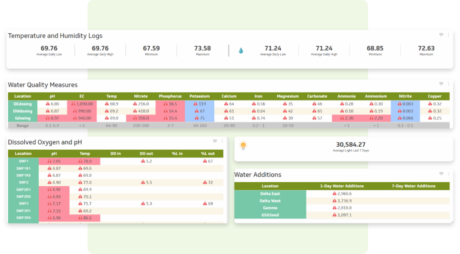Click the blue water droplet humidity icon
This screenshot has height=254, width=460.
pyautogui.click(x=241, y=51)
